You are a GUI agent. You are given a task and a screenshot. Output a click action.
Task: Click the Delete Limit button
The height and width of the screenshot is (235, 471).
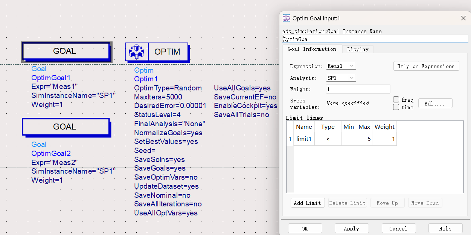(x=348, y=203)
